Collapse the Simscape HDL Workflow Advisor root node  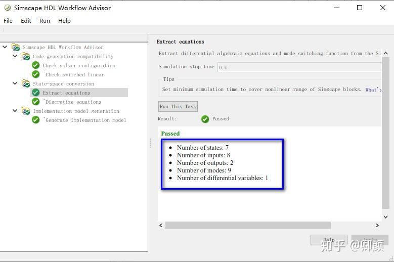[5, 47]
